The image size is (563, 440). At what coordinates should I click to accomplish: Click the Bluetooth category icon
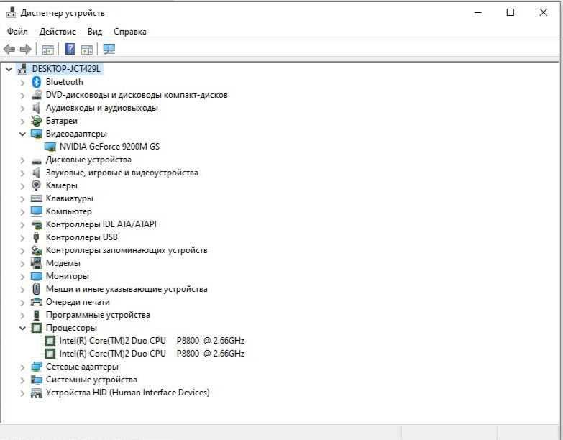pyautogui.click(x=36, y=82)
